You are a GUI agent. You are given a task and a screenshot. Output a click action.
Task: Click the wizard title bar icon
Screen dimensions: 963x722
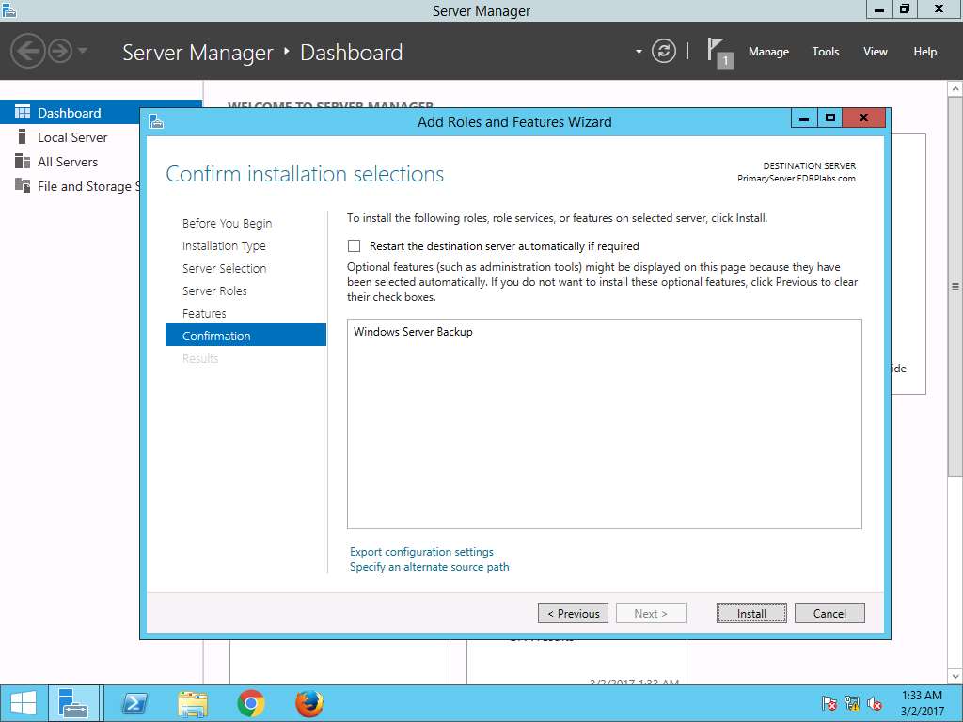click(x=156, y=121)
